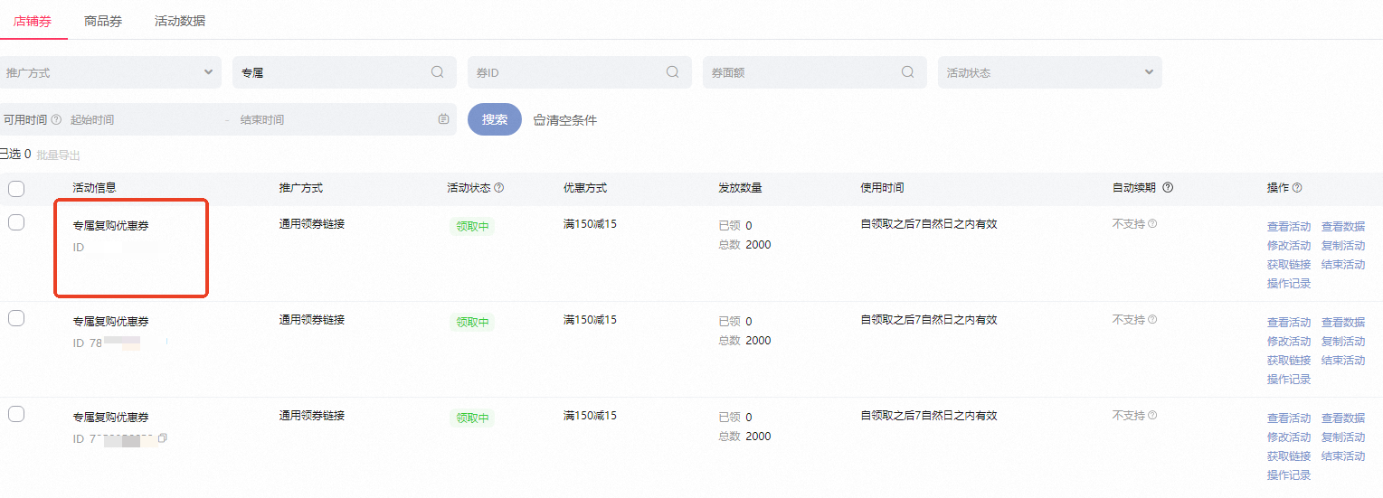Tick the checkbox of the ID 78 coupon row

pos(16,318)
